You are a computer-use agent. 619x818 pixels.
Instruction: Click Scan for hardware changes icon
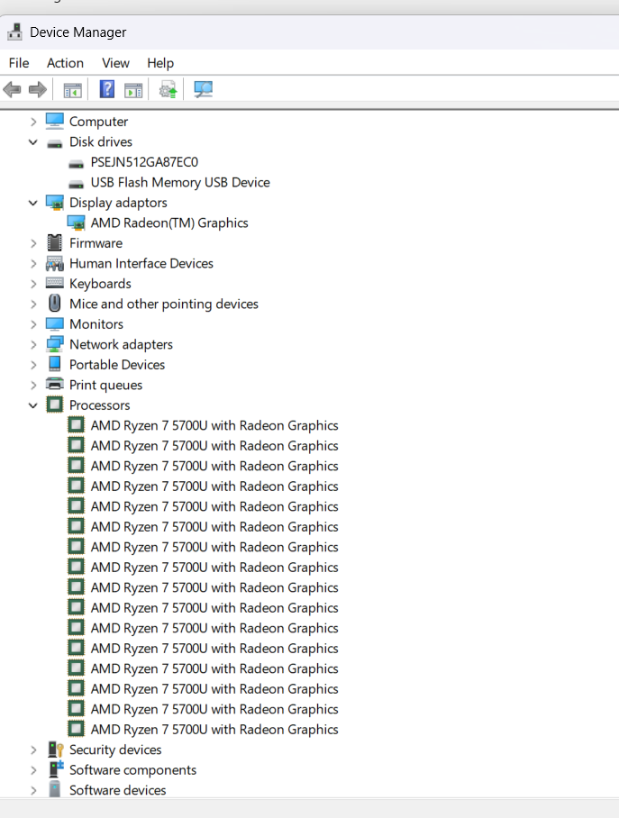(x=203, y=89)
